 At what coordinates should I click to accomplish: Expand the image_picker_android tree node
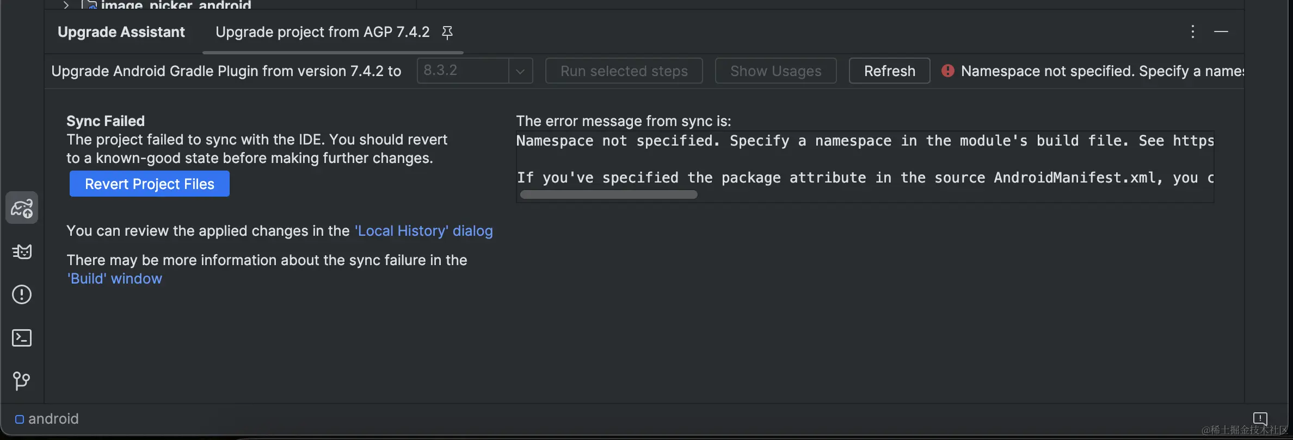65,4
